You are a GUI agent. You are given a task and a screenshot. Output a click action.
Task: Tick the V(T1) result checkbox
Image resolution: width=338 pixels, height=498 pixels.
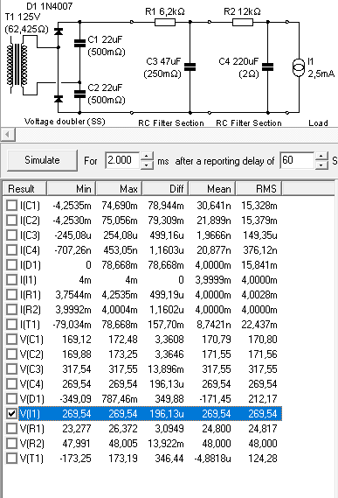(x=11, y=459)
